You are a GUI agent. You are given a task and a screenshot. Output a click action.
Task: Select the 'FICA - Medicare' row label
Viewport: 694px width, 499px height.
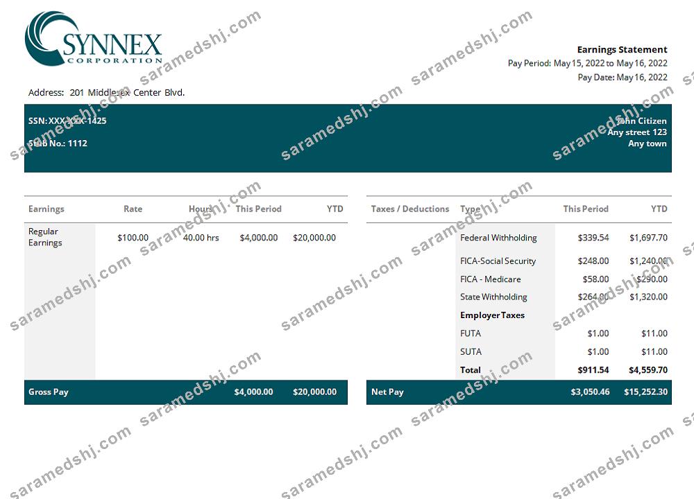coord(491,279)
